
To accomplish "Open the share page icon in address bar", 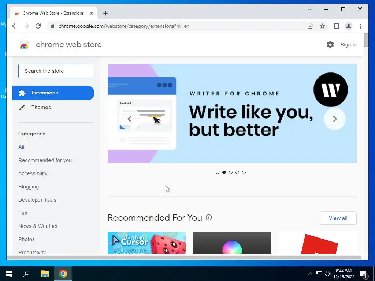I will [x=311, y=26].
